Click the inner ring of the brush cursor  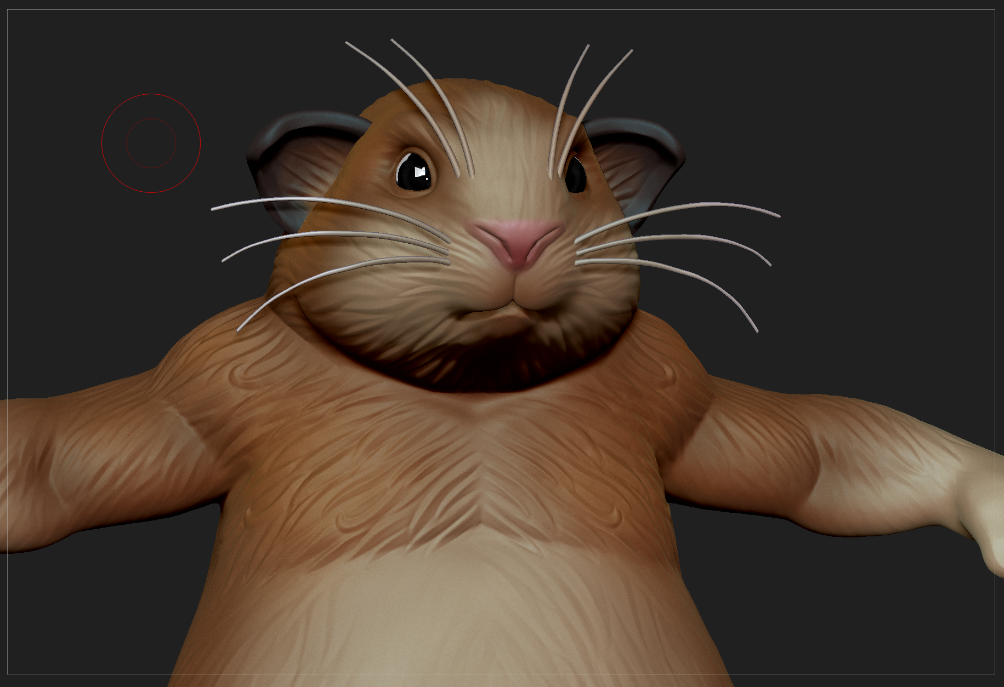[151, 142]
